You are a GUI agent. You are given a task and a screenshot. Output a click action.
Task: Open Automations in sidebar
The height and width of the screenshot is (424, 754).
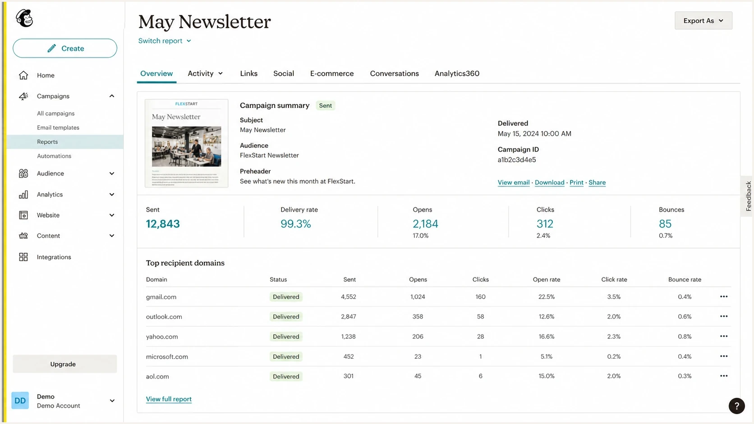point(54,156)
